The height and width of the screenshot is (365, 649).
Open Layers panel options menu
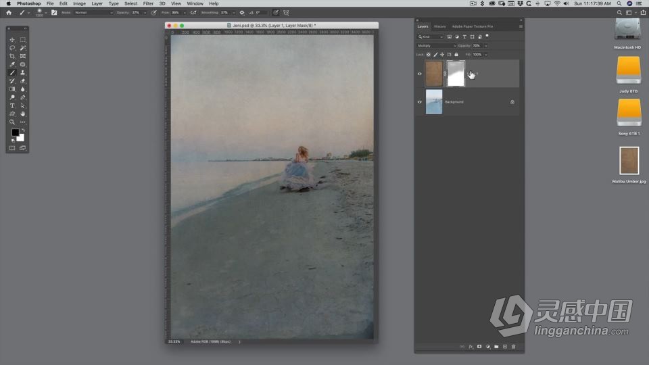(x=521, y=26)
